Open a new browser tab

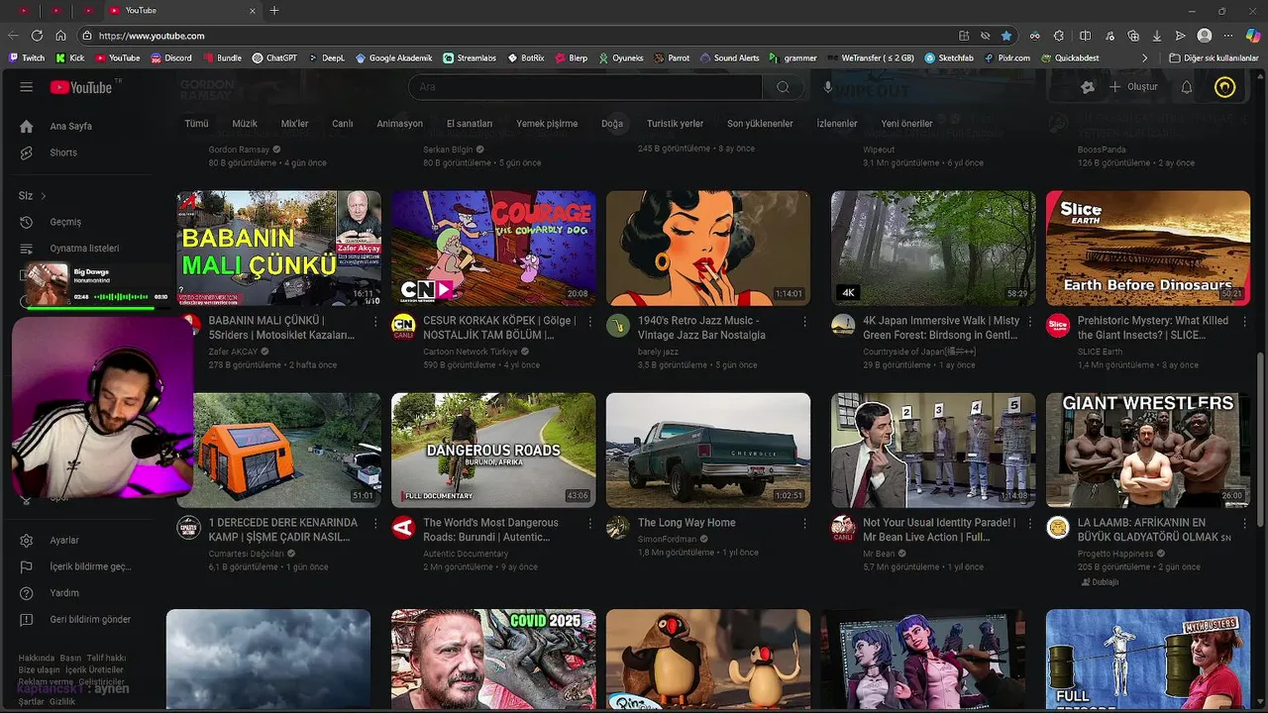pyautogui.click(x=274, y=11)
